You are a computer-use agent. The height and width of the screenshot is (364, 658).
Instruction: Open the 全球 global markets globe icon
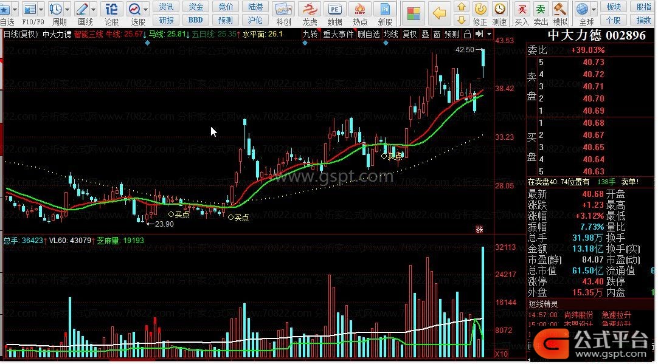(583, 9)
